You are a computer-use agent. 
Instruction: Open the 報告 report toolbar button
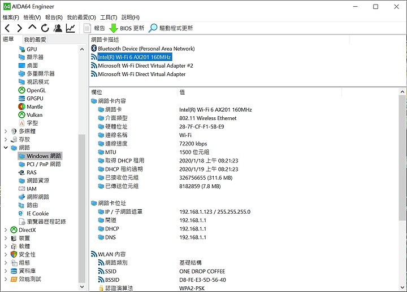94,28
